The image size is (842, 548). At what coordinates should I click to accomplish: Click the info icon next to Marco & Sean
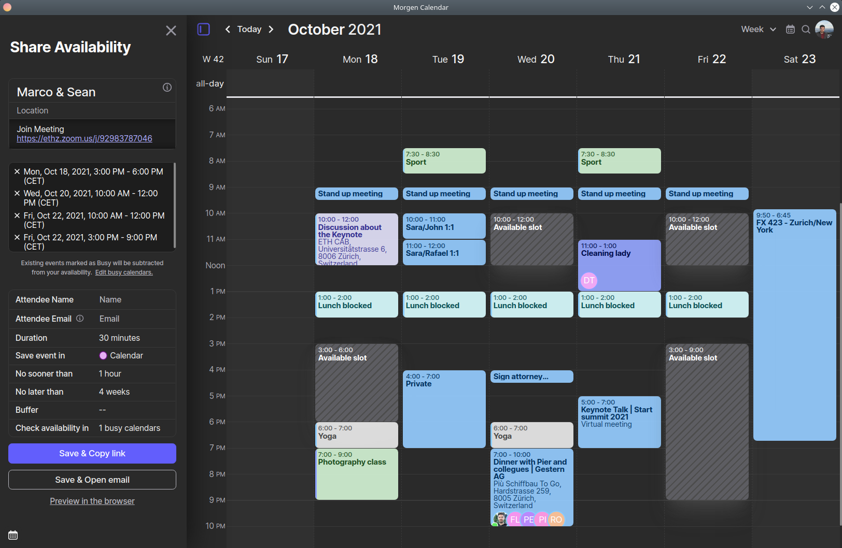click(166, 88)
